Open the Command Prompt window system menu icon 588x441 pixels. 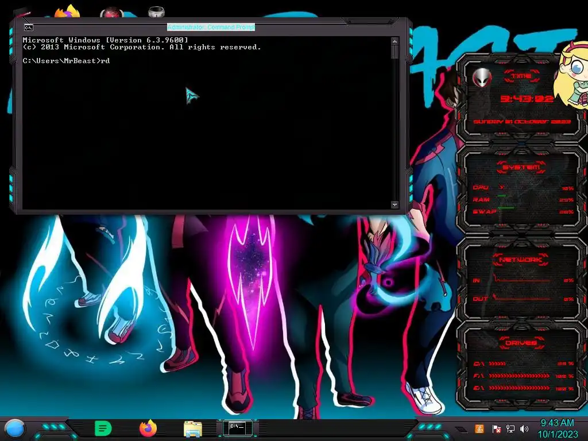[x=29, y=28]
